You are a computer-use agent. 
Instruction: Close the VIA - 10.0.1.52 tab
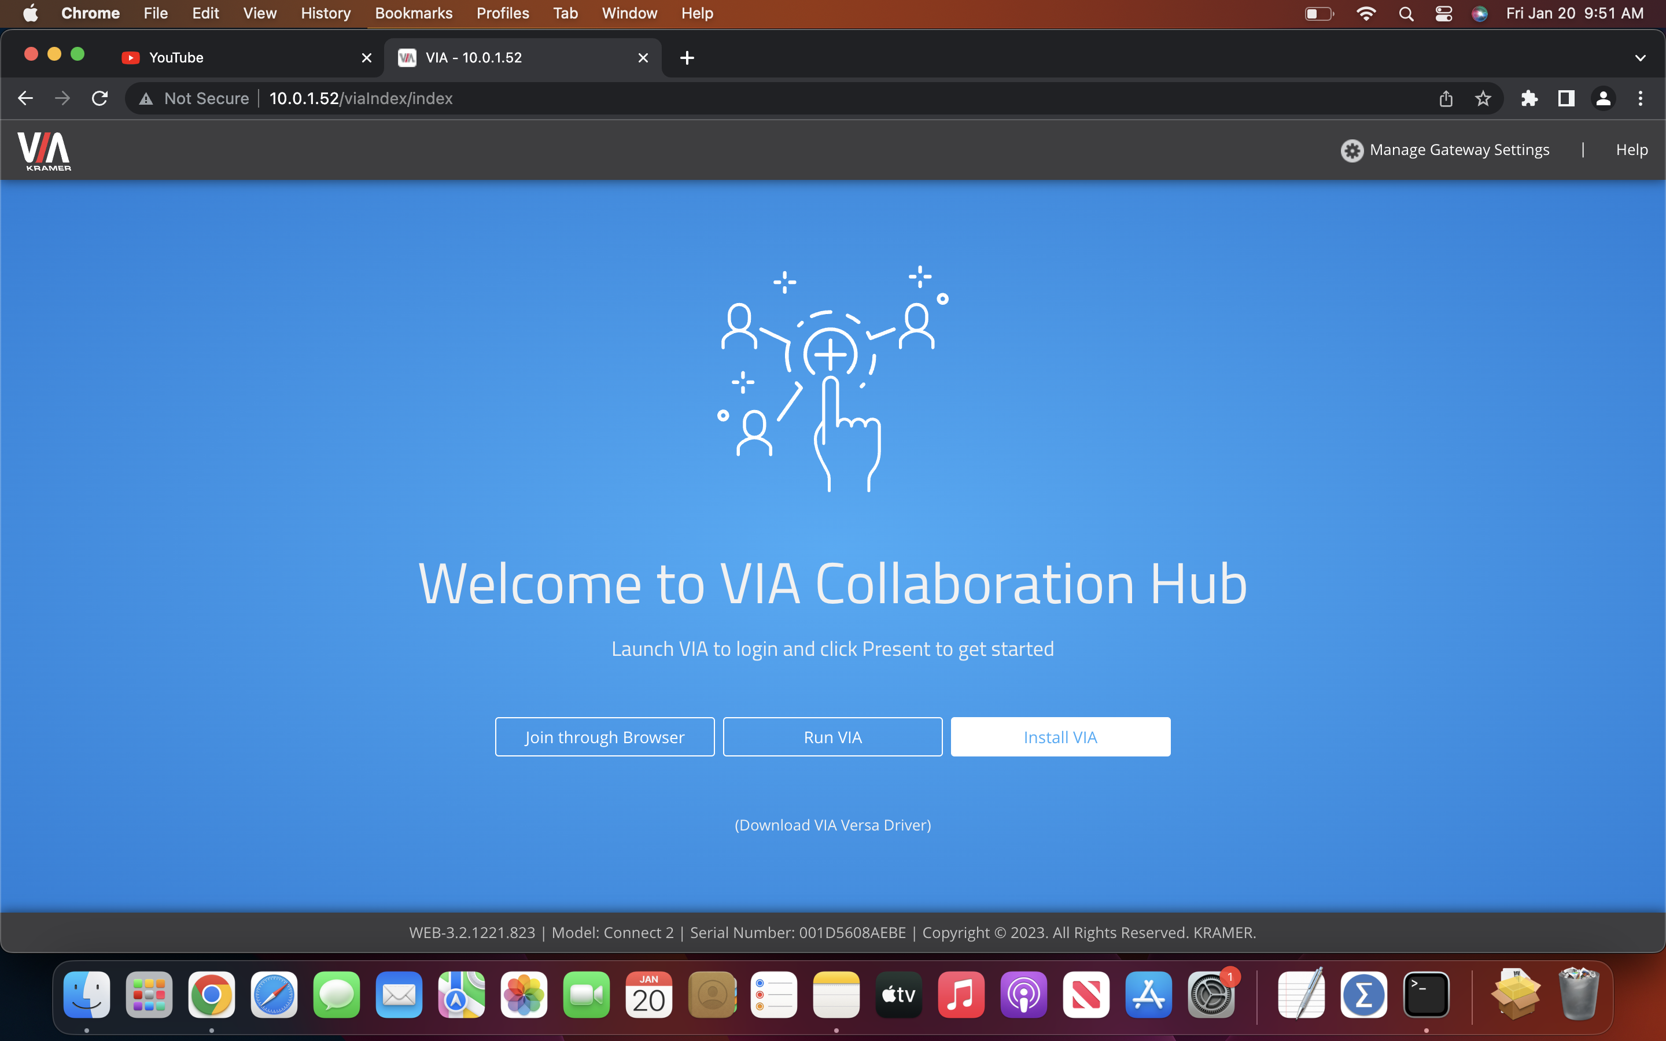click(x=643, y=58)
